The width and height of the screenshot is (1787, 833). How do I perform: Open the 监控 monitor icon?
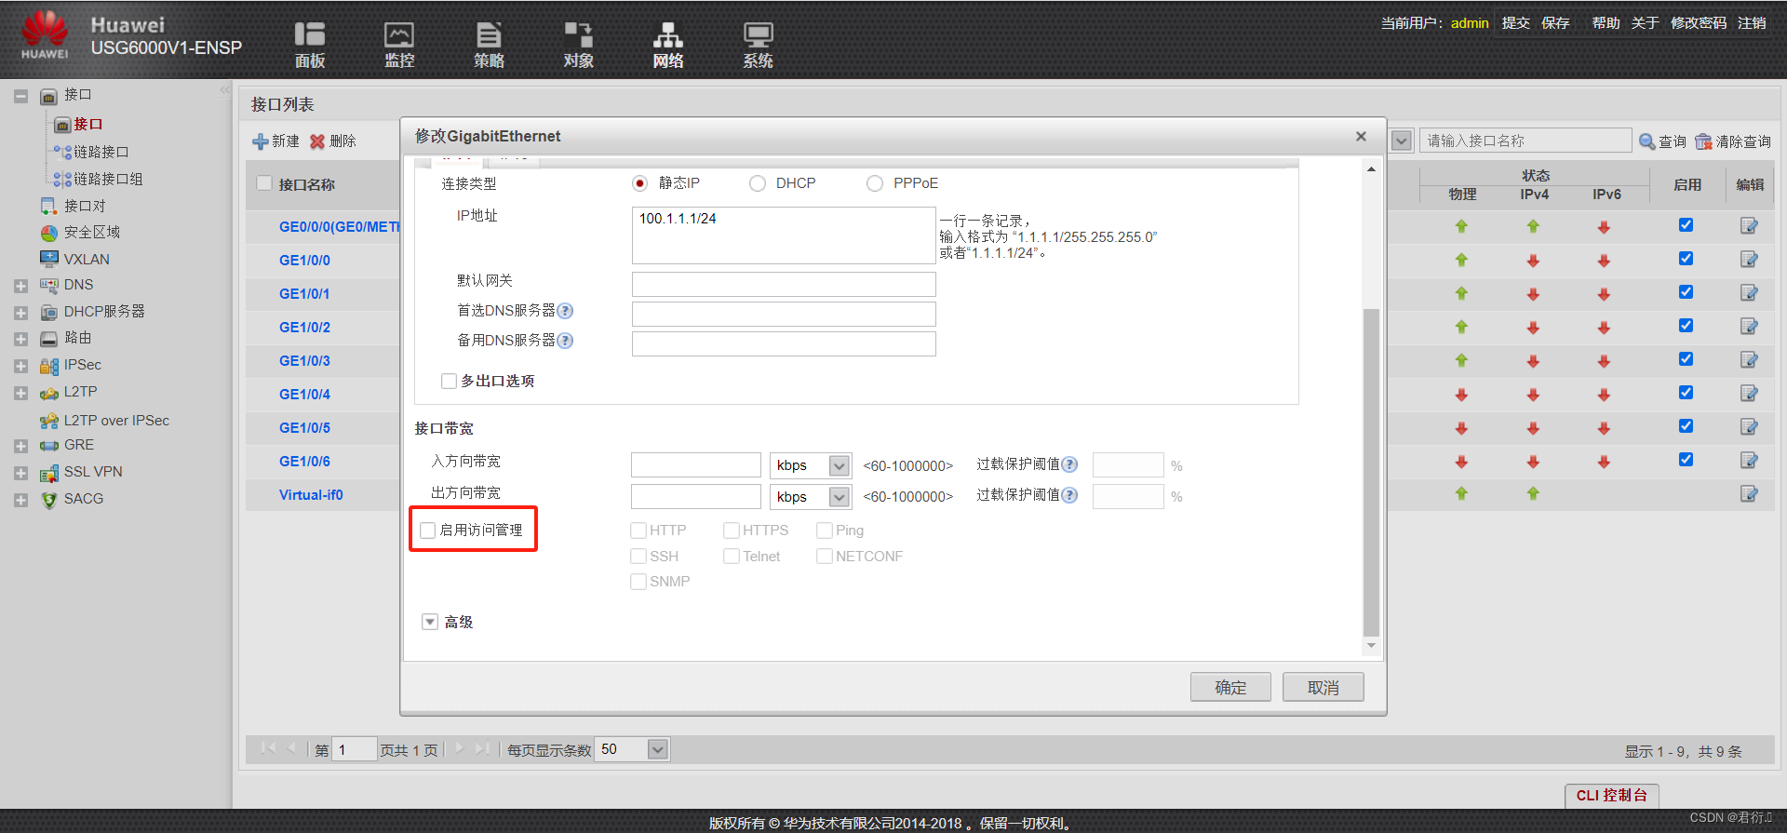[x=399, y=44]
